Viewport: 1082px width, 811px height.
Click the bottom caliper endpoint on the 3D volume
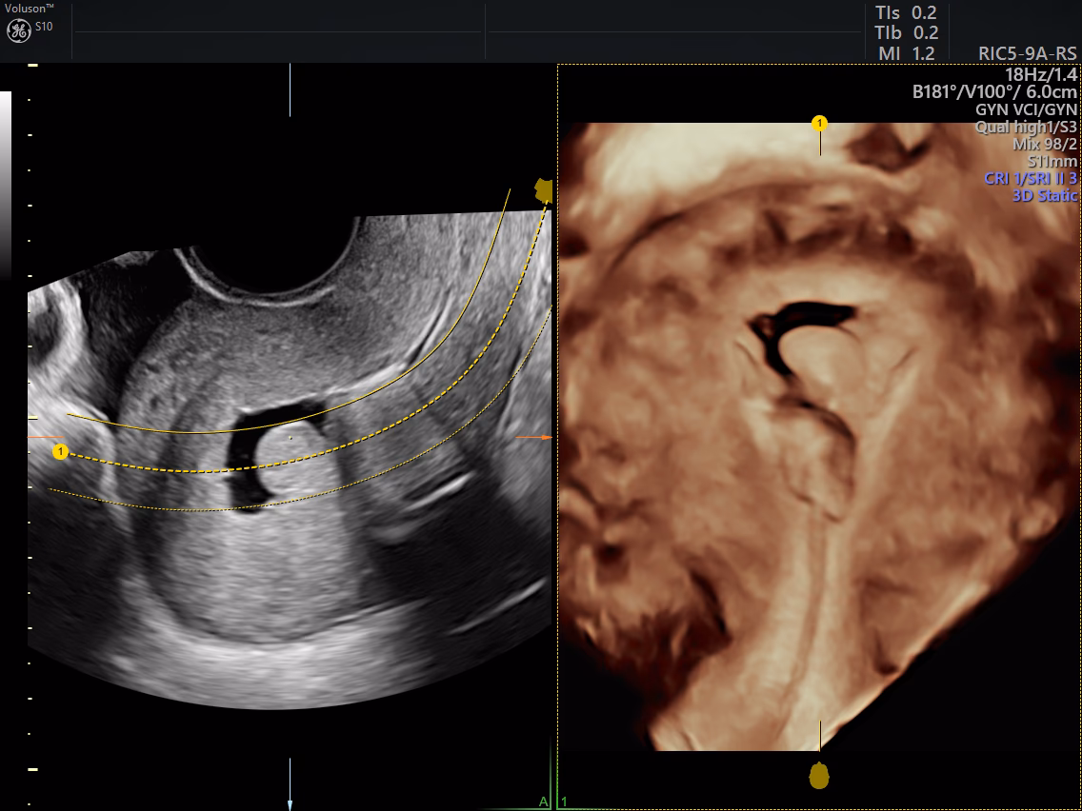coord(817,777)
